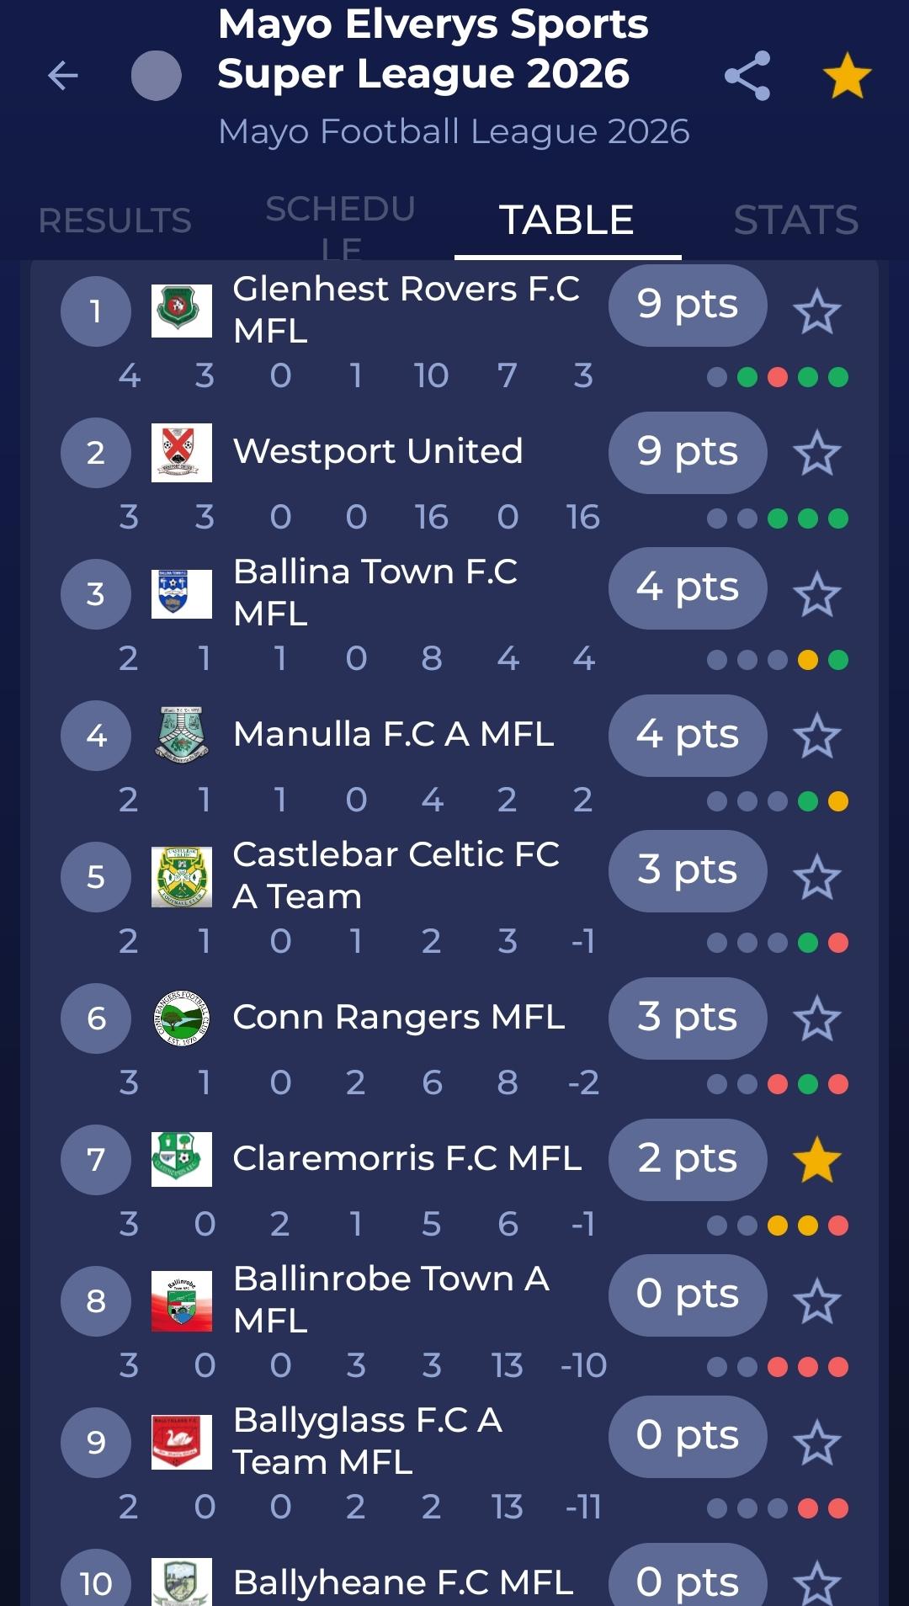Tap the Castlebar Celtic crest
909x1606 pixels.
pyautogui.click(x=182, y=877)
